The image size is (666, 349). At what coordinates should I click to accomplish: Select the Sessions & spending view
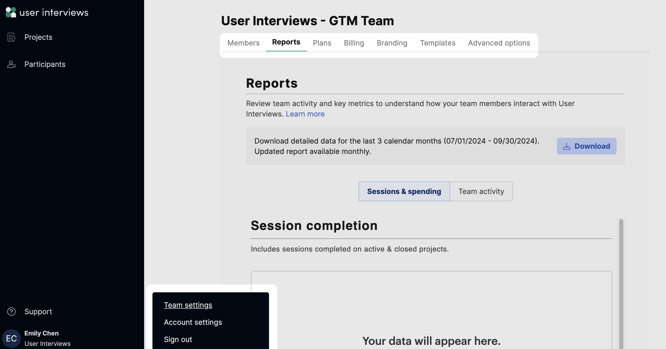tap(404, 191)
